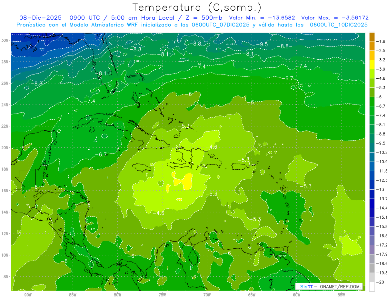The image size is (387, 299).
Task: Click the 26N latitude axis label
Action: (5, 83)
